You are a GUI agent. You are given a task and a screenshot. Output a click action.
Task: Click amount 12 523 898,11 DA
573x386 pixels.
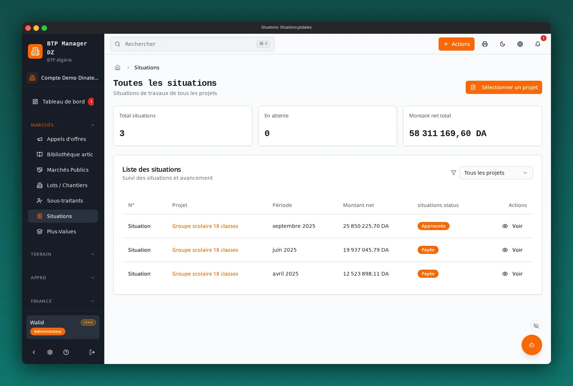[366, 274]
